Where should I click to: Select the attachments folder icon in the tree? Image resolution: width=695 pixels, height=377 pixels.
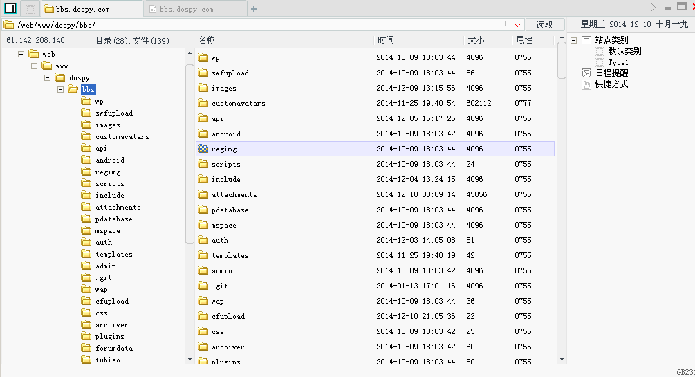(x=86, y=207)
